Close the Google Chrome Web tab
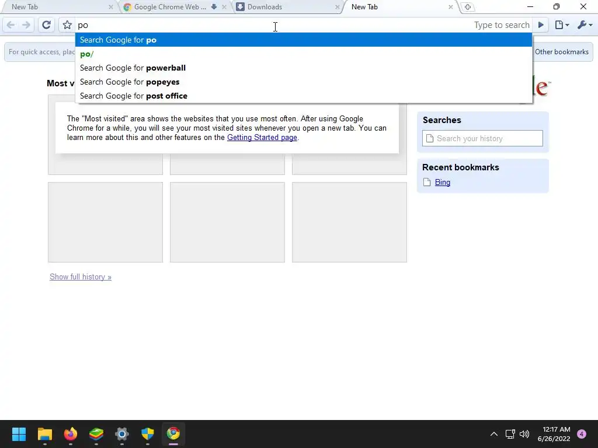 [224, 7]
